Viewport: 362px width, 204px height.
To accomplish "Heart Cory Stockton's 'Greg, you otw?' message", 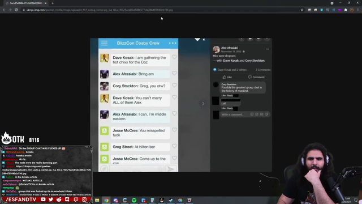I will [174, 86].
